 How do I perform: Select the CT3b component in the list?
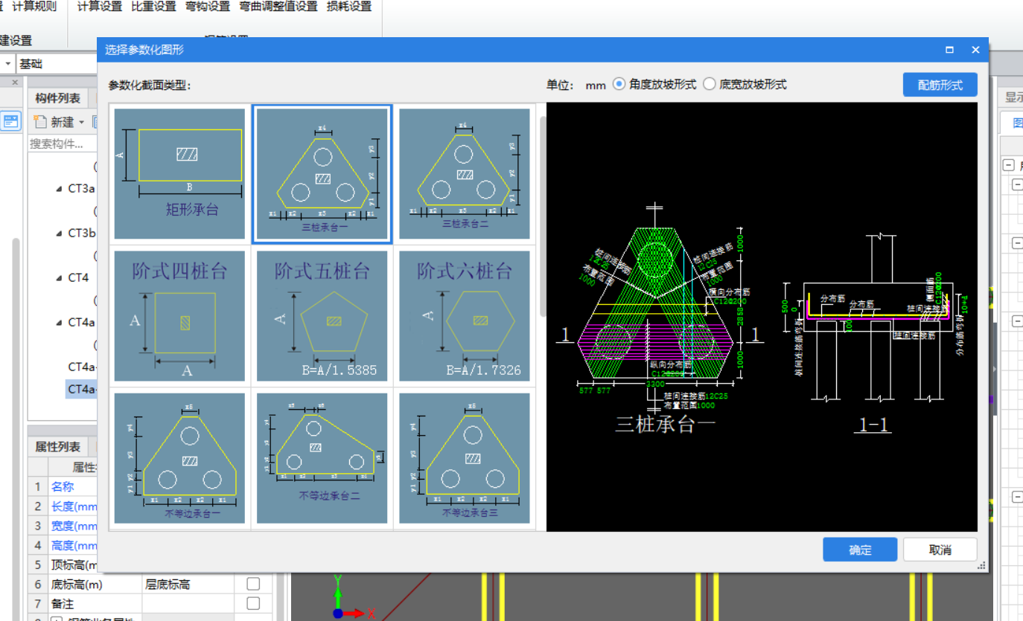coord(82,234)
